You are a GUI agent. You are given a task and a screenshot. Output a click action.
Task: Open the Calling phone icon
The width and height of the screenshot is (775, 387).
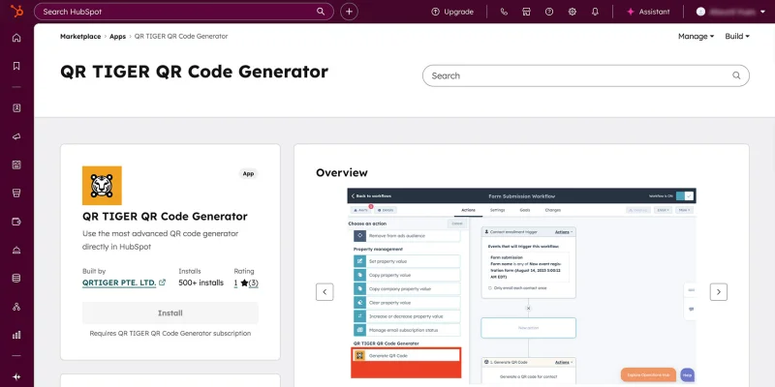coord(504,12)
